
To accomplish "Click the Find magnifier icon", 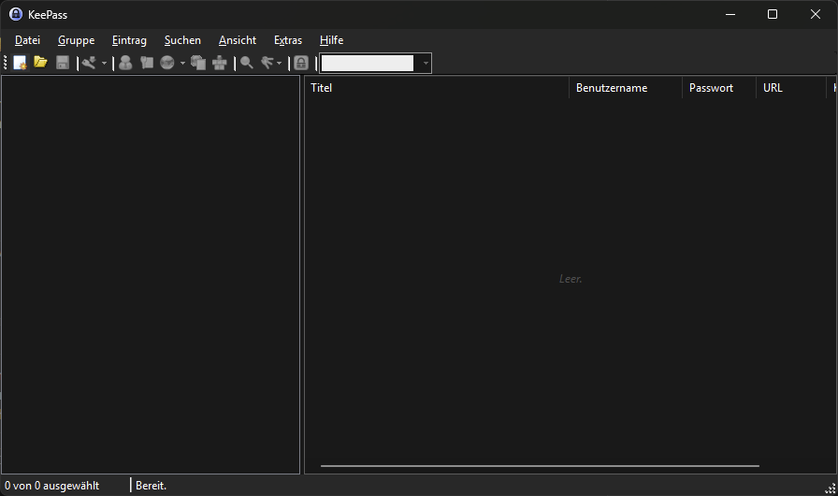I will click(246, 63).
